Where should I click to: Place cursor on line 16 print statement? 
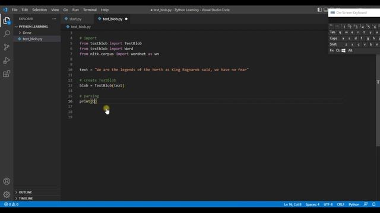[x=88, y=101]
